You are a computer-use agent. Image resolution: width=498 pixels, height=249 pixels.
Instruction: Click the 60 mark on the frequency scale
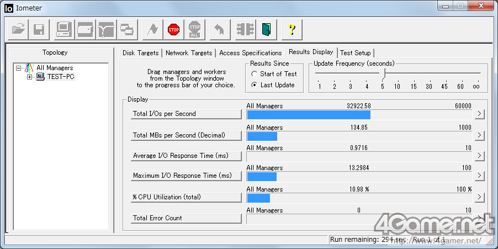click(460, 86)
